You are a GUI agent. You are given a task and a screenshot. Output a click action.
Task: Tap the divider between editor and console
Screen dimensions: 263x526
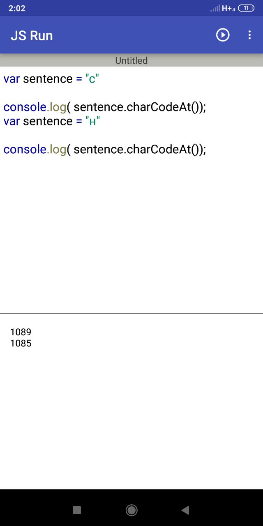(x=131, y=314)
